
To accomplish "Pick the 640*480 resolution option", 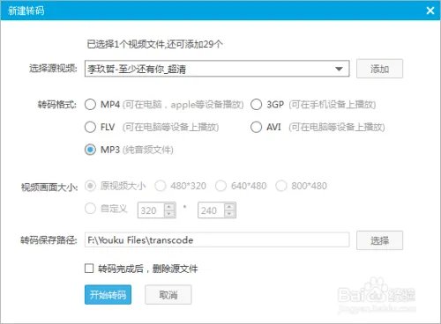I will point(220,186).
